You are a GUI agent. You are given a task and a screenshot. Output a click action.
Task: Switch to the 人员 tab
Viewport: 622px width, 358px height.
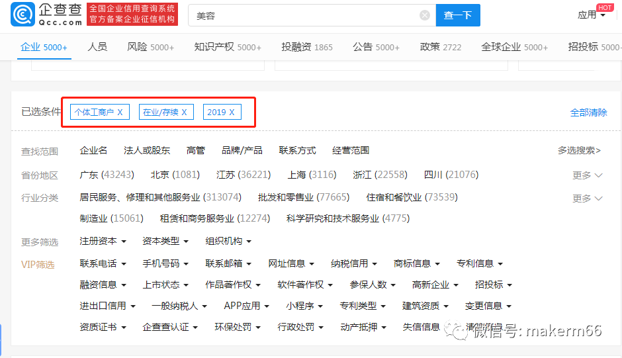click(x=97, y=47)
